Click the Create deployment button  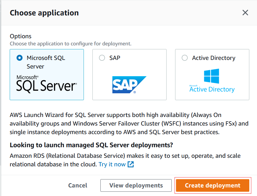point(213,185)
